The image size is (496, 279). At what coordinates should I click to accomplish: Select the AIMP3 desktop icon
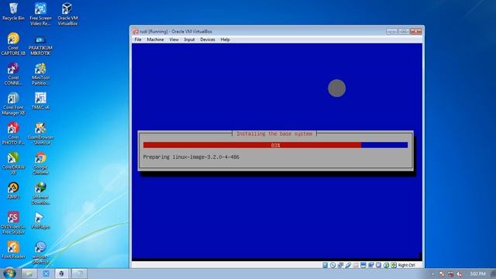13,191
